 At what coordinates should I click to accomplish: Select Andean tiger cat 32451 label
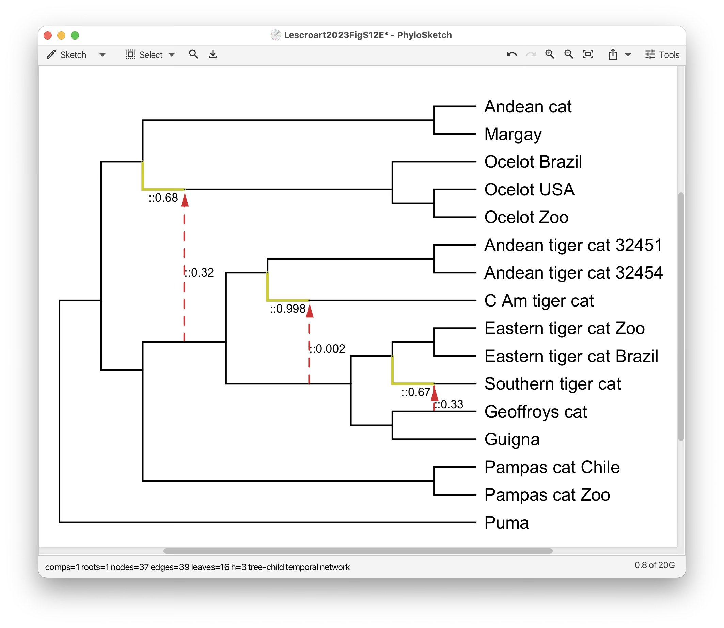(x=573, y=245)
